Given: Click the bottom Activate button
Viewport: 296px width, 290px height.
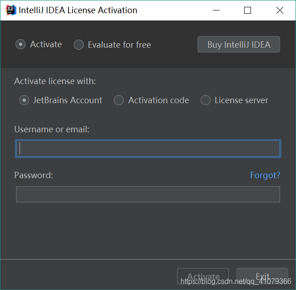Looking at the screenshot, I should click(203, 276).
